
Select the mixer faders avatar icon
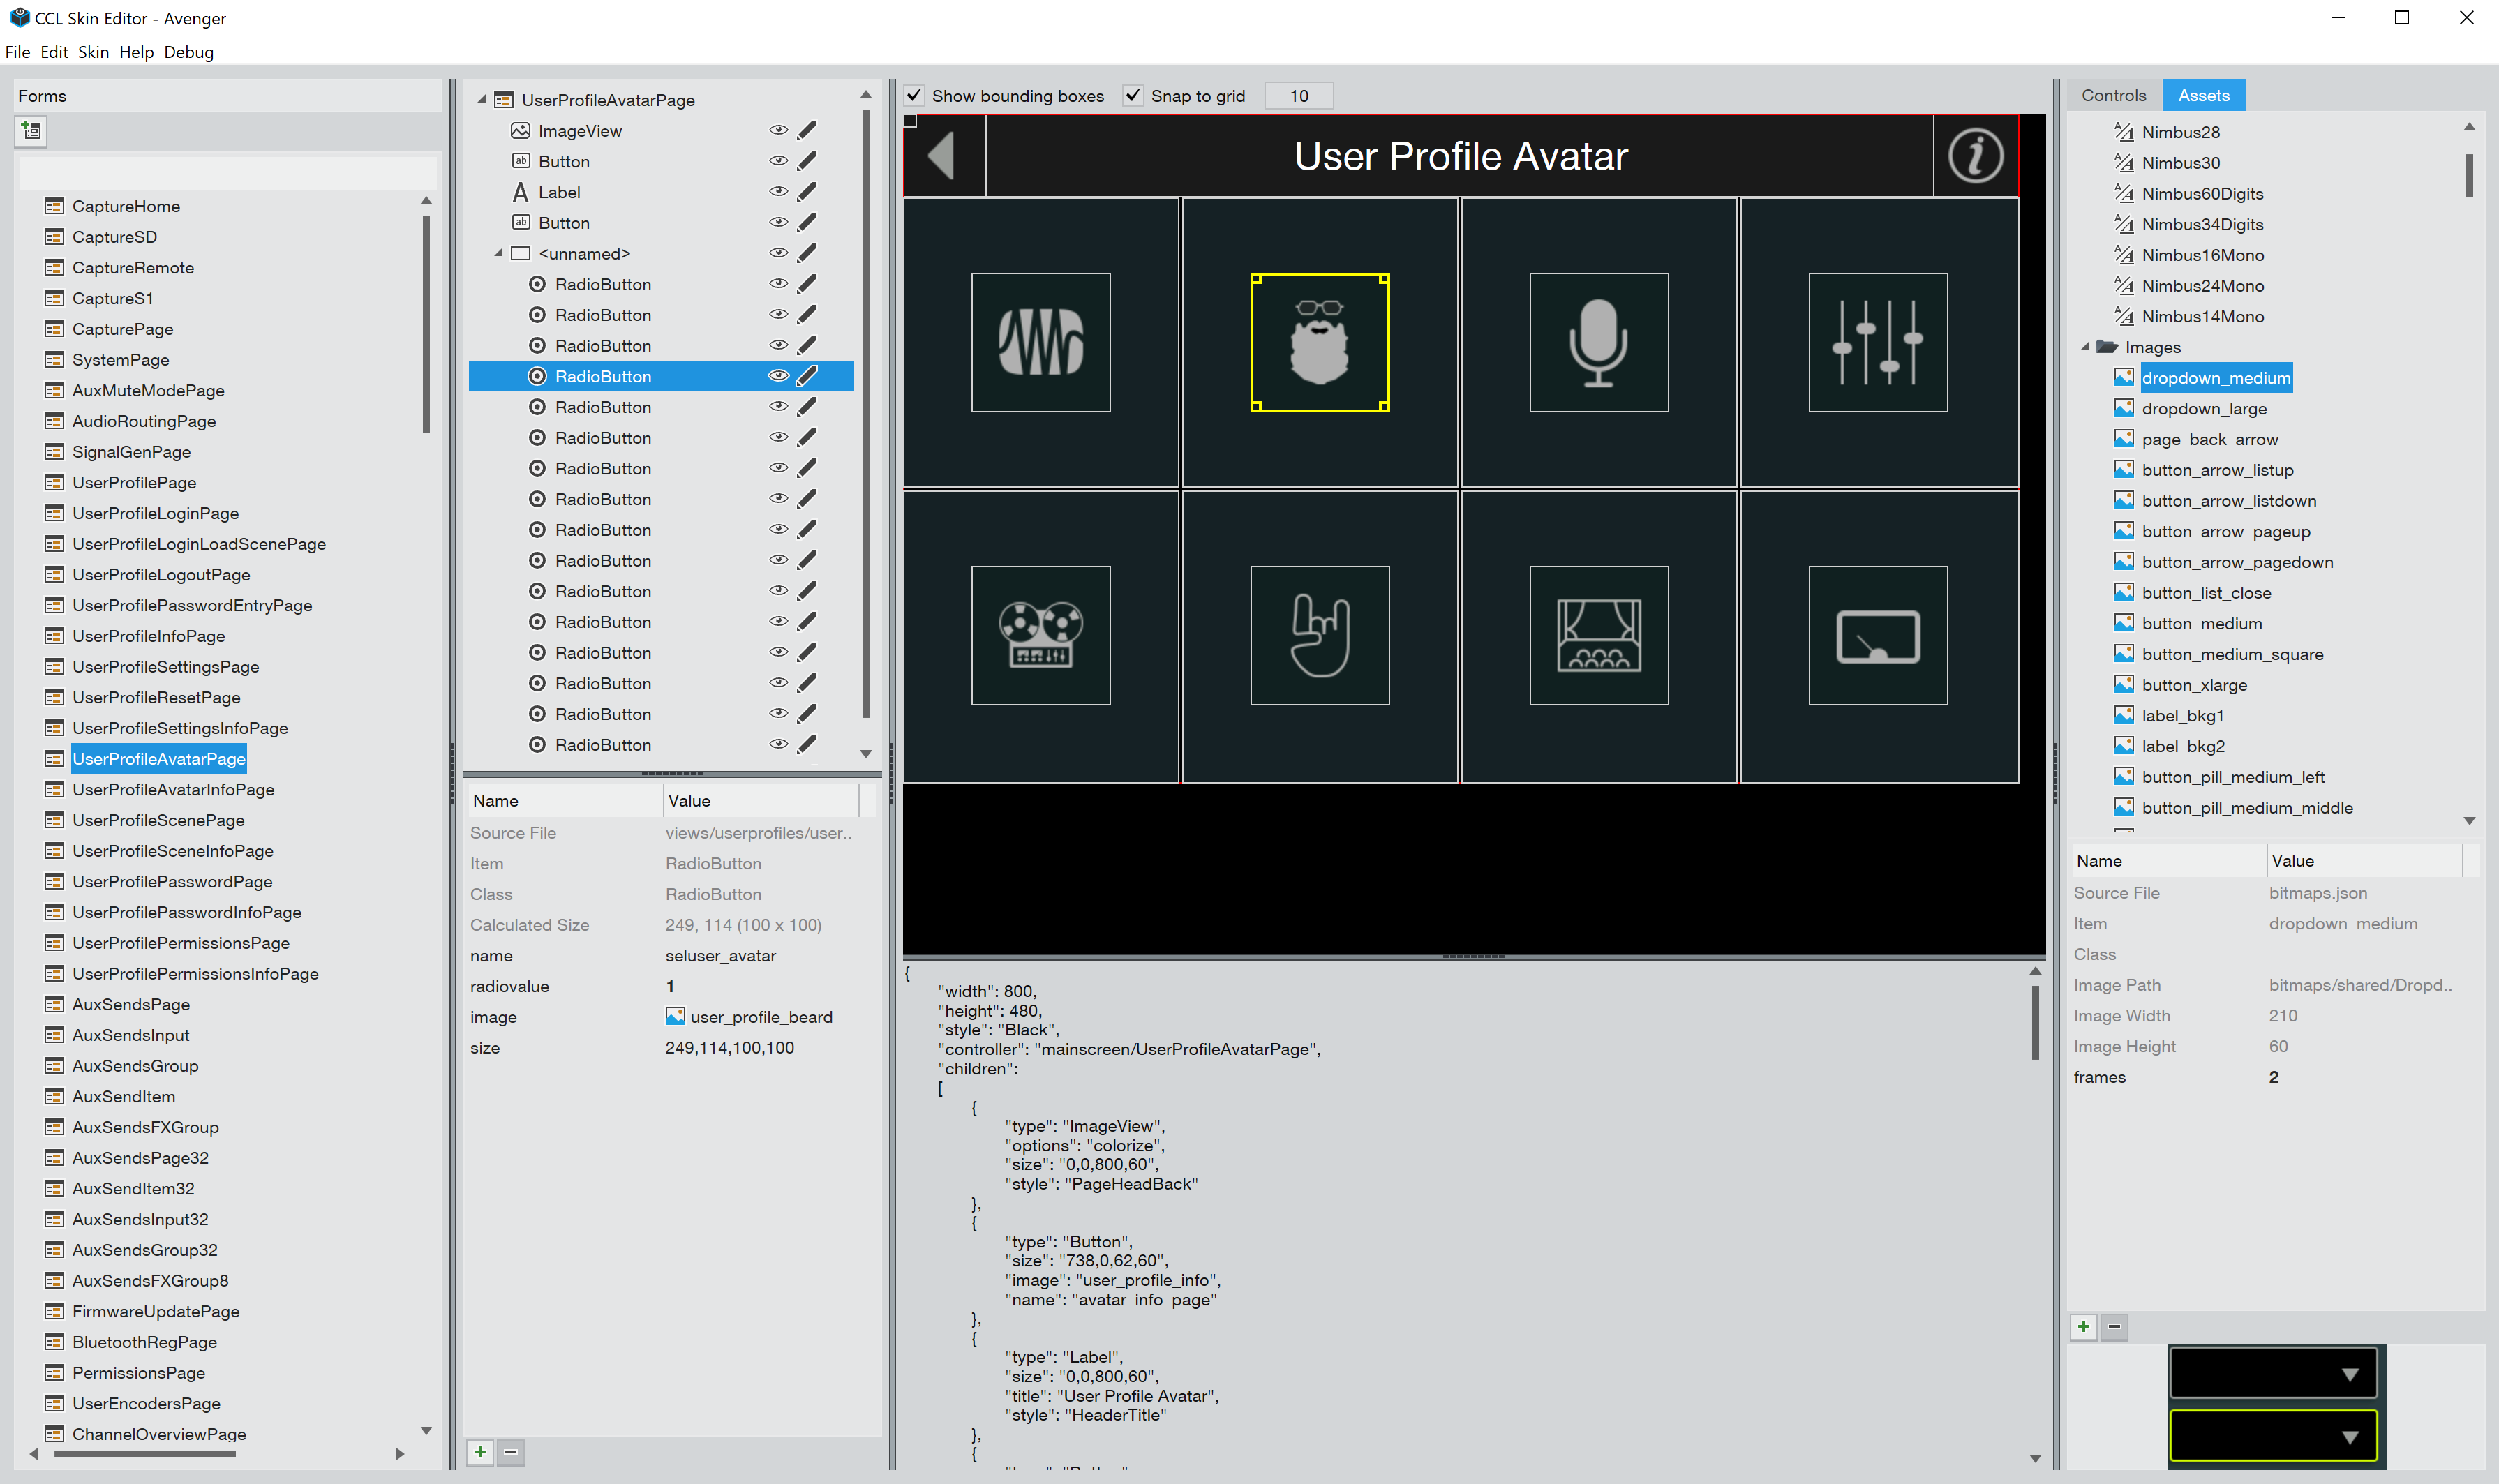click(x=1877, y=342)
